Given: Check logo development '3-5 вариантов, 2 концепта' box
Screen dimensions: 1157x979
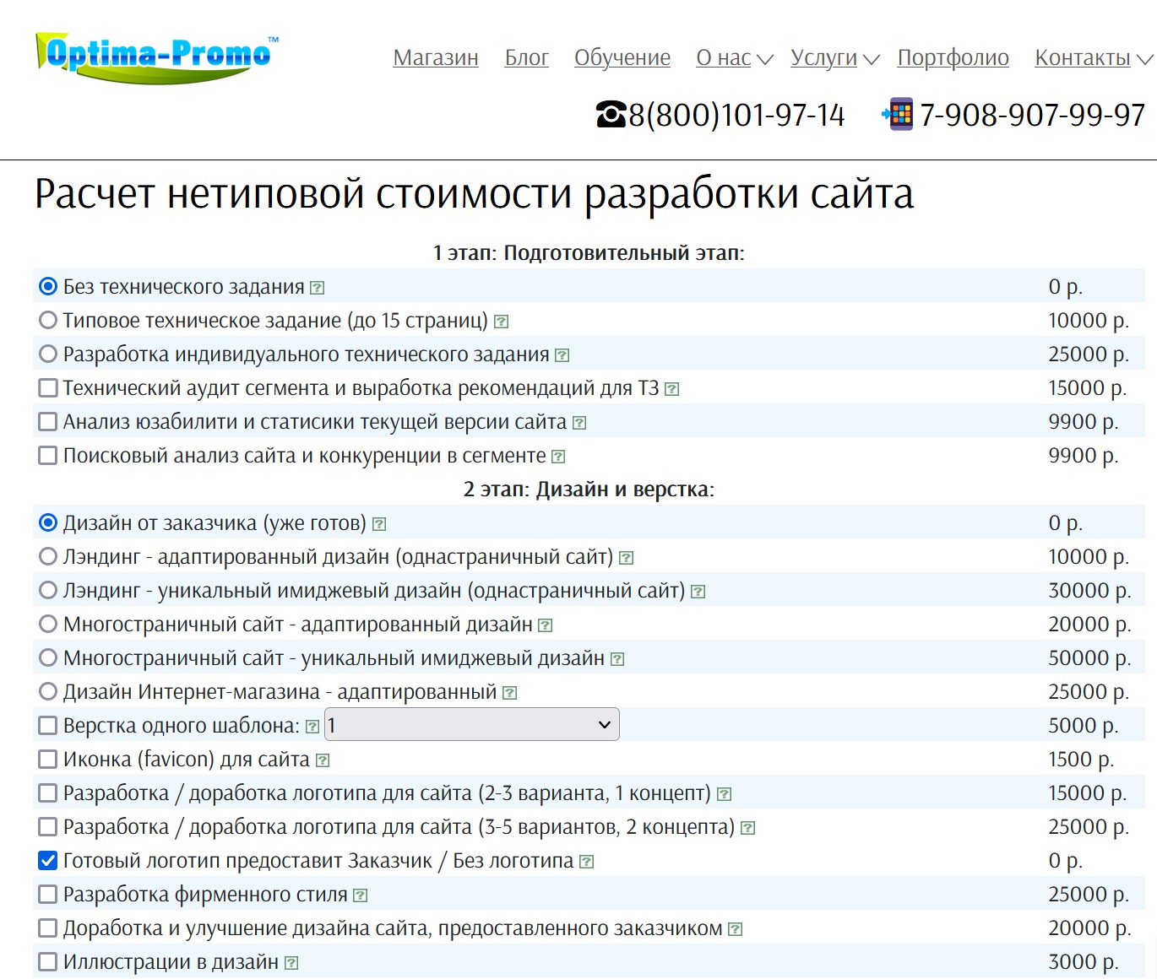Looking at the screenshot, I should coord(48,826).
